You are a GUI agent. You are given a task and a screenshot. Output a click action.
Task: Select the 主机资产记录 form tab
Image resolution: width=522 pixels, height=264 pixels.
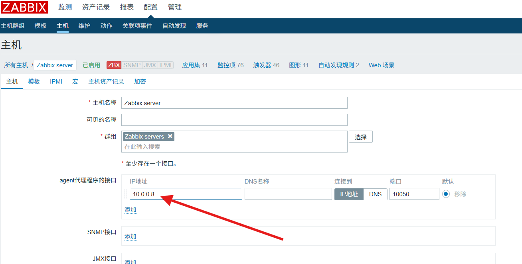(106, 81)
